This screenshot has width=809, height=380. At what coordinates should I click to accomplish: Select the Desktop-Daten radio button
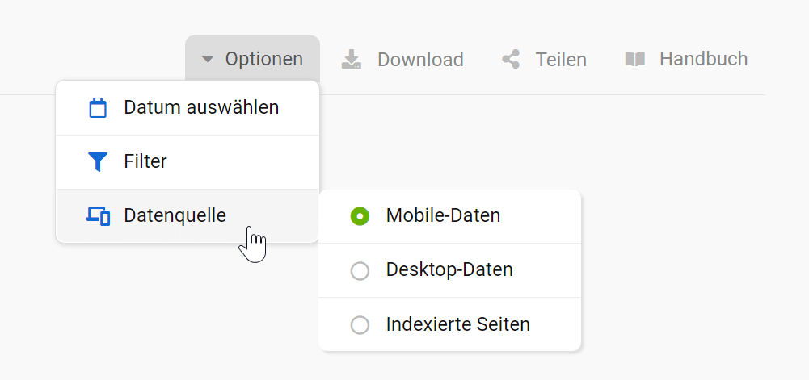pyautogui.click(x=360, y=270)
